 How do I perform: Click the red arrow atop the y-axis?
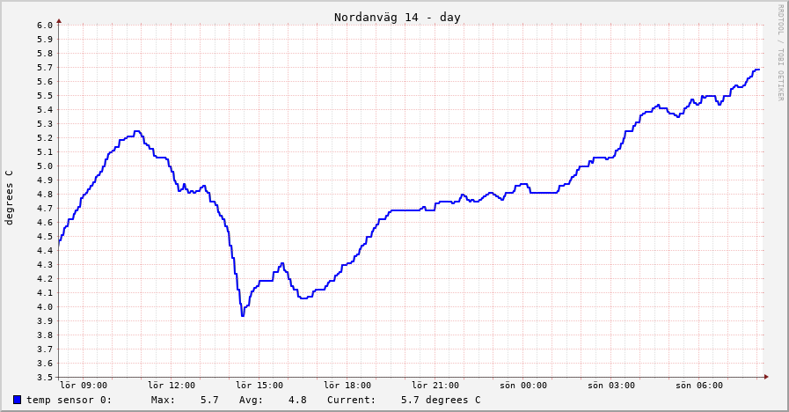[59, 19]
